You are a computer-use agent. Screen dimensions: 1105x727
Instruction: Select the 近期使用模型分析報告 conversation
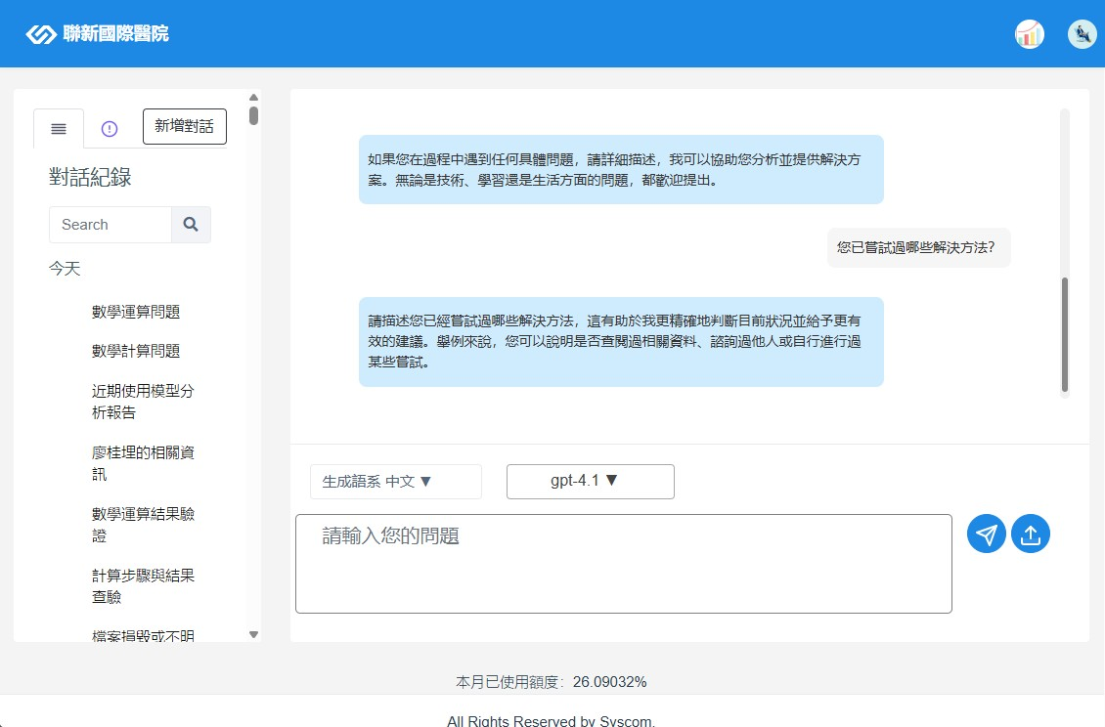click(x=143, y=402)
